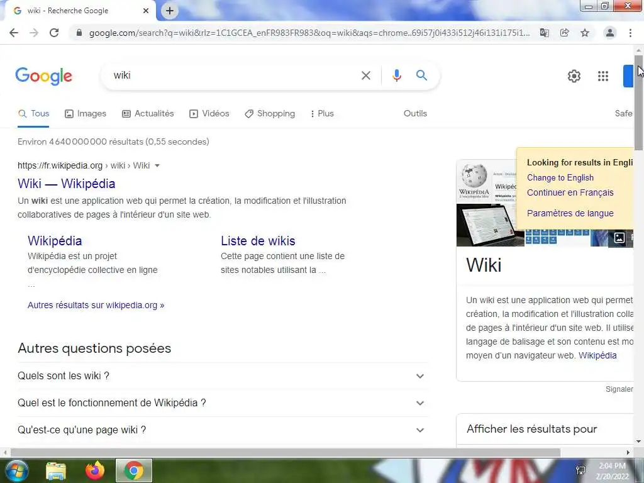Go back to the previous page

coord(14,33)
